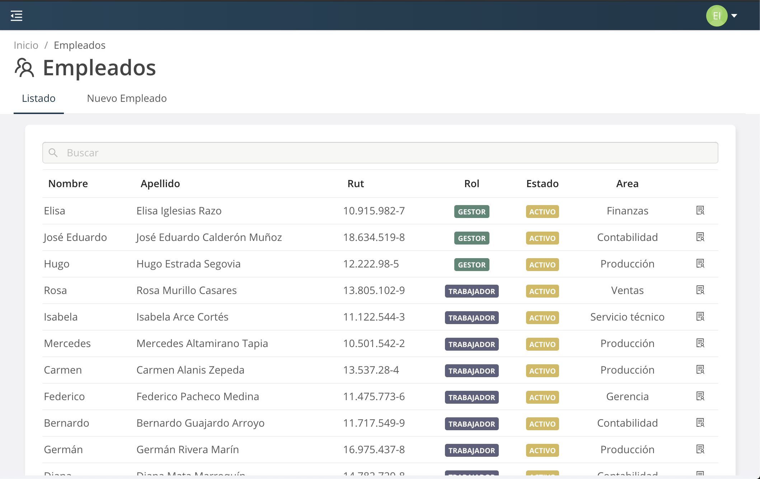Select Rut 12.222.98-5
Screen dimensions: 760x479
371,264
